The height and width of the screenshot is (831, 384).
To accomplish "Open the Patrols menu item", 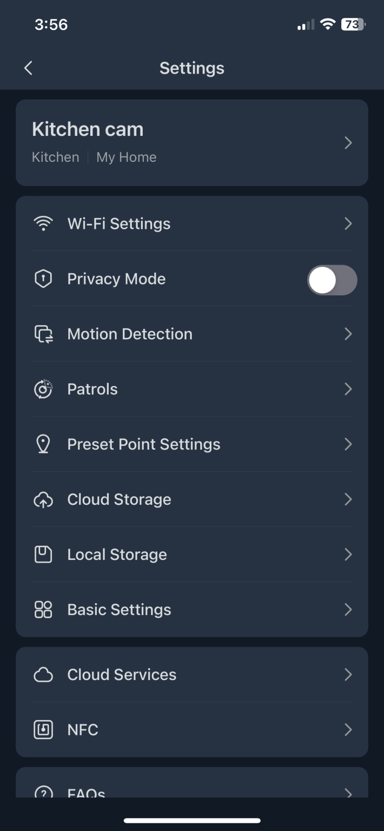I will tap(92, 390).
